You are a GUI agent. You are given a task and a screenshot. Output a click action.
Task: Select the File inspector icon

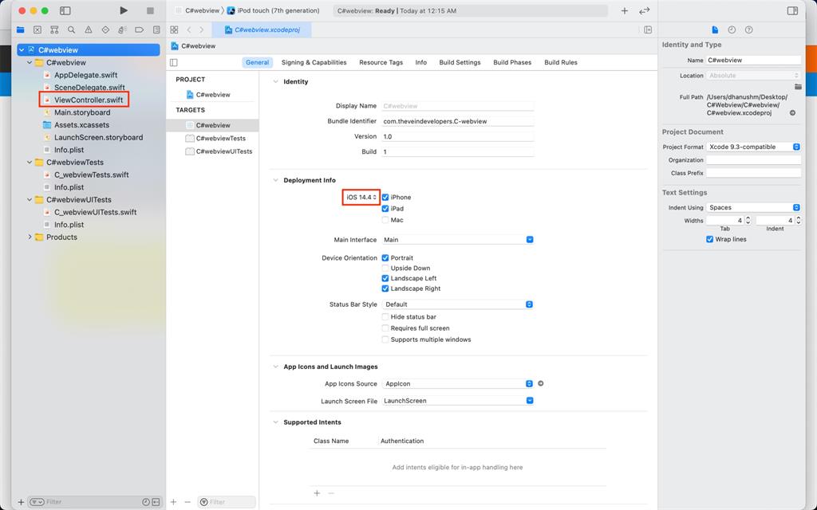click(714, 29)
